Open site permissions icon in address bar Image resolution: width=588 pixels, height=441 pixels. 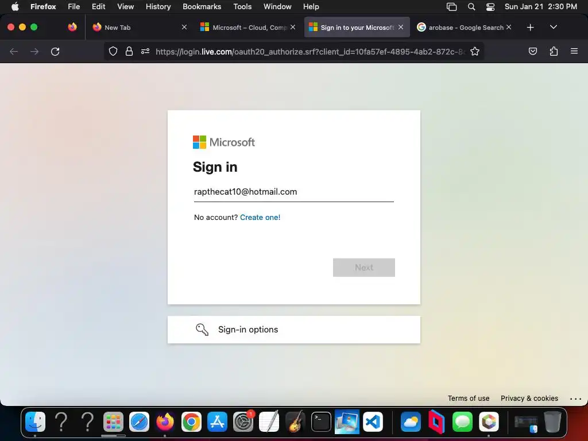(x=145, y=51)
